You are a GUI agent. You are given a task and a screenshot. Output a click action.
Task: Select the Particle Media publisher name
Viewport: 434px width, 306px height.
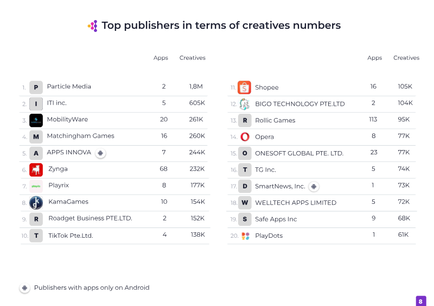pos(69,87)
